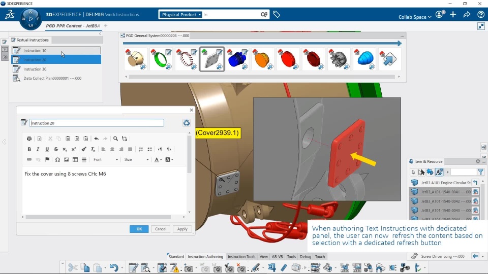Justify text in the editor
The width and height of the screenshot is (488, 274).
click(130, 149)
